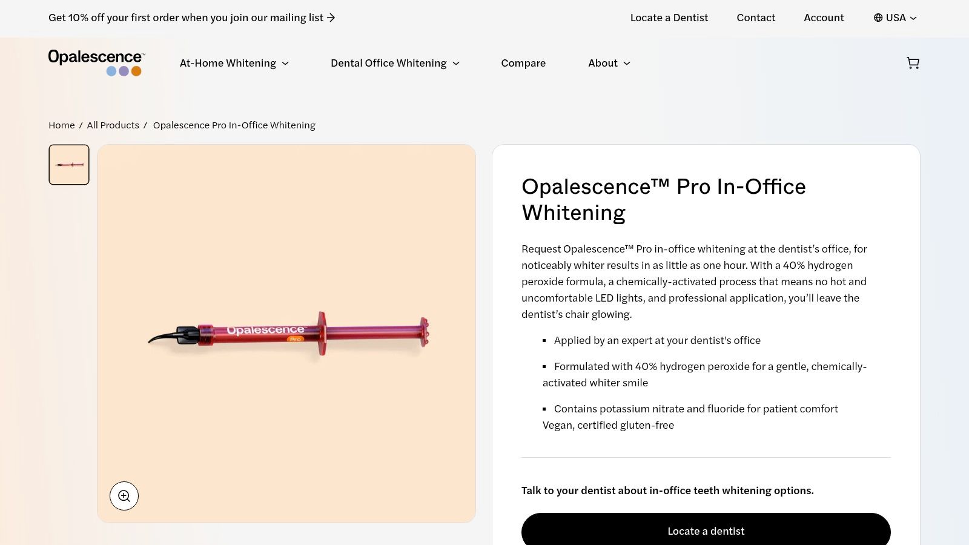Open the Account menu item
This screenshot has width=969, height=545.
pos(824,18)
